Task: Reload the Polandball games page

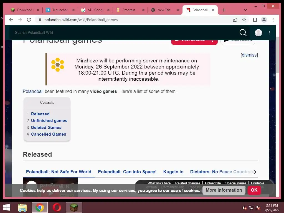Action: click(x=29, y=20)
